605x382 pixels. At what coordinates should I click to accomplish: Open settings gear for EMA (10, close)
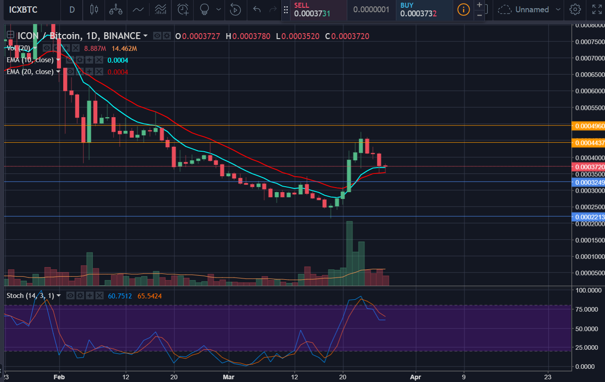click(x=80, y=60)
